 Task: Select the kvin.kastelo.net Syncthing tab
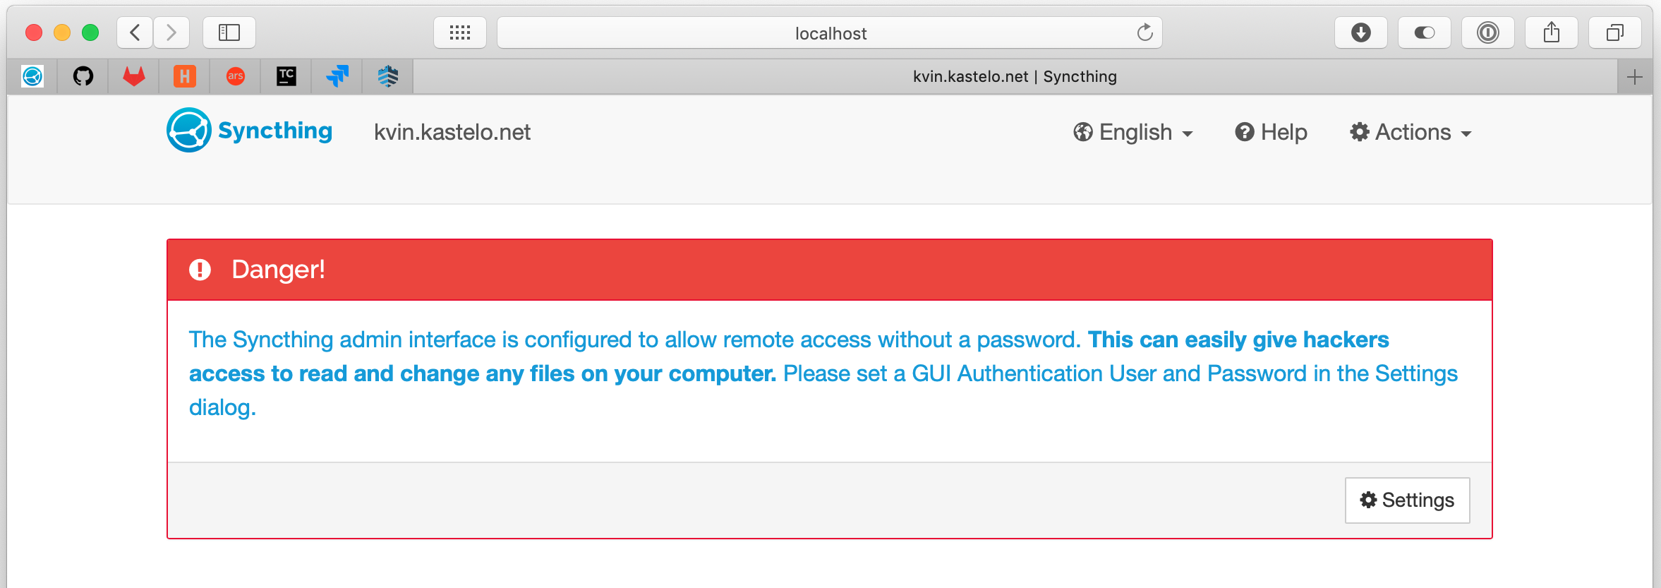point(1014,76)
